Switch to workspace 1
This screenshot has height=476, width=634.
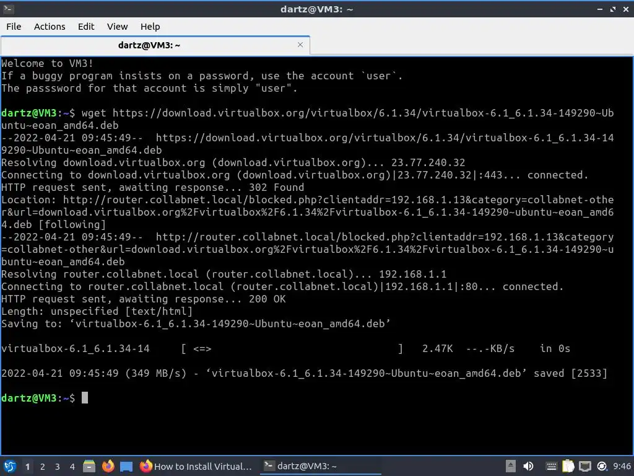click(x=27, y=467)
